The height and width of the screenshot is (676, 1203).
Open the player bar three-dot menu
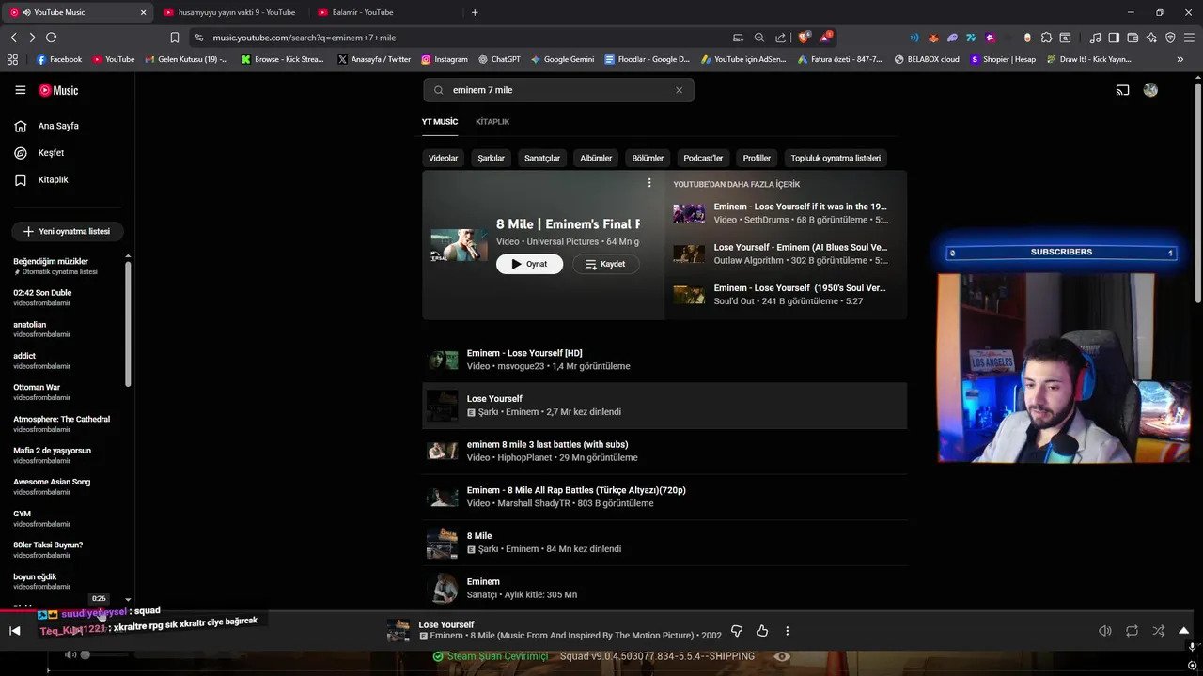[788, 631]
